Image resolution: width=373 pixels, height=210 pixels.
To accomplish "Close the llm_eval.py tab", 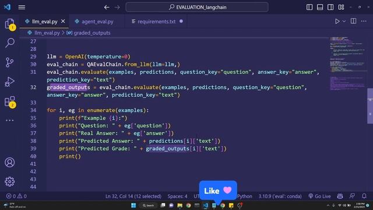I will [63, 21].
